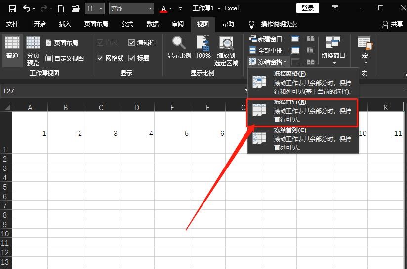Toggle the Headings (标题) checkbox
The image size is (407, 269).
(x=132, y=58)
